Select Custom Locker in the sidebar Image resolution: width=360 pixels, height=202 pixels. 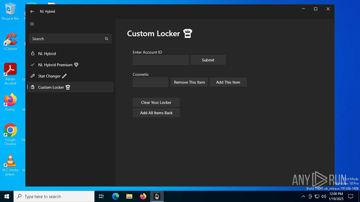(70, 87)
